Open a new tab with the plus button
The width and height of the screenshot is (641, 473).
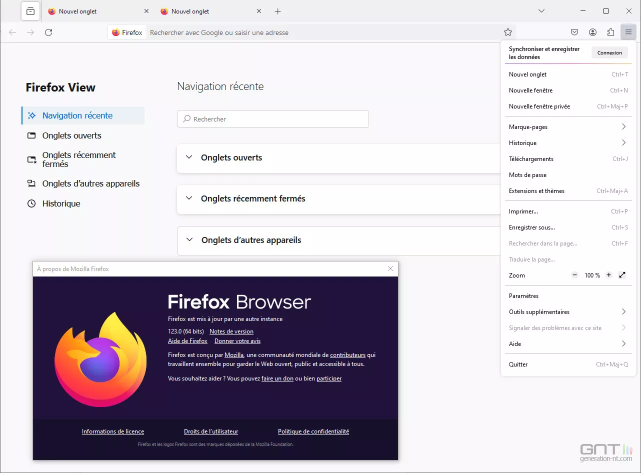278,11
